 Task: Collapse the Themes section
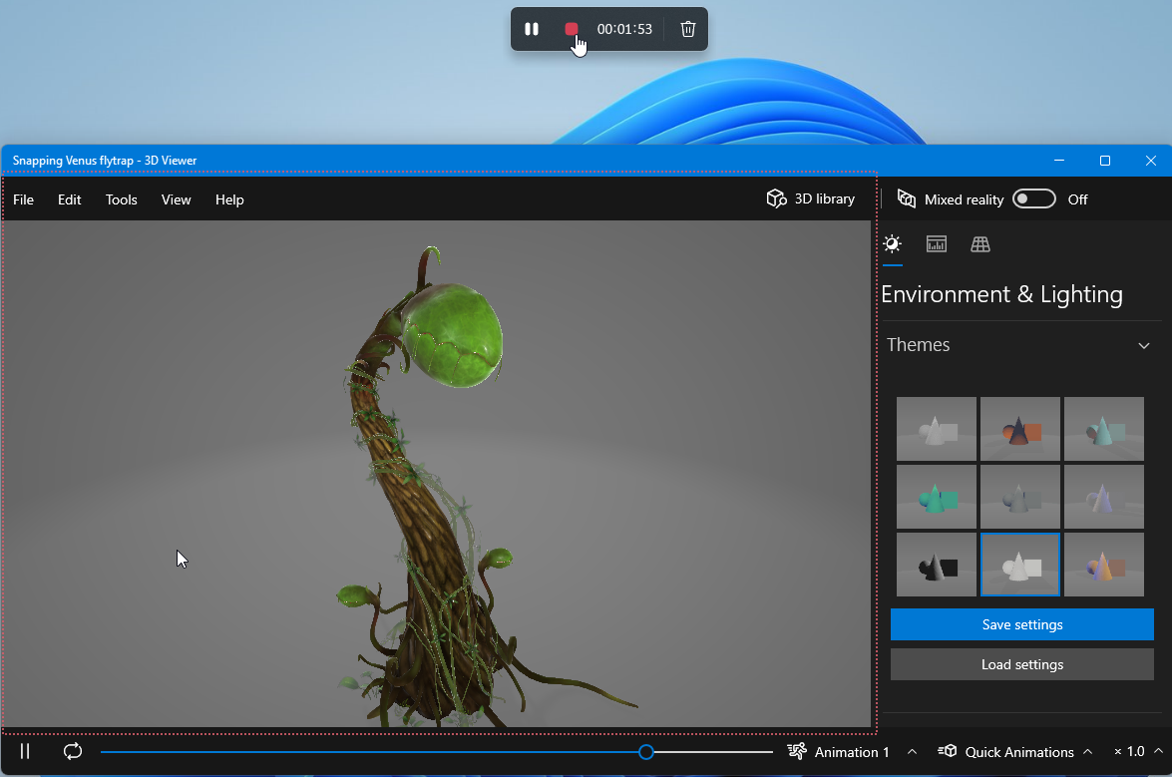tap(1143, 345)
